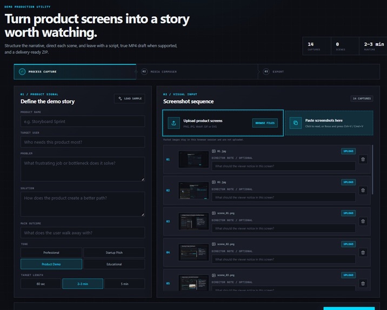Click director note field for 02.jpg
Image resolution: width=387 pixels, height=310 pixels.
284,197
